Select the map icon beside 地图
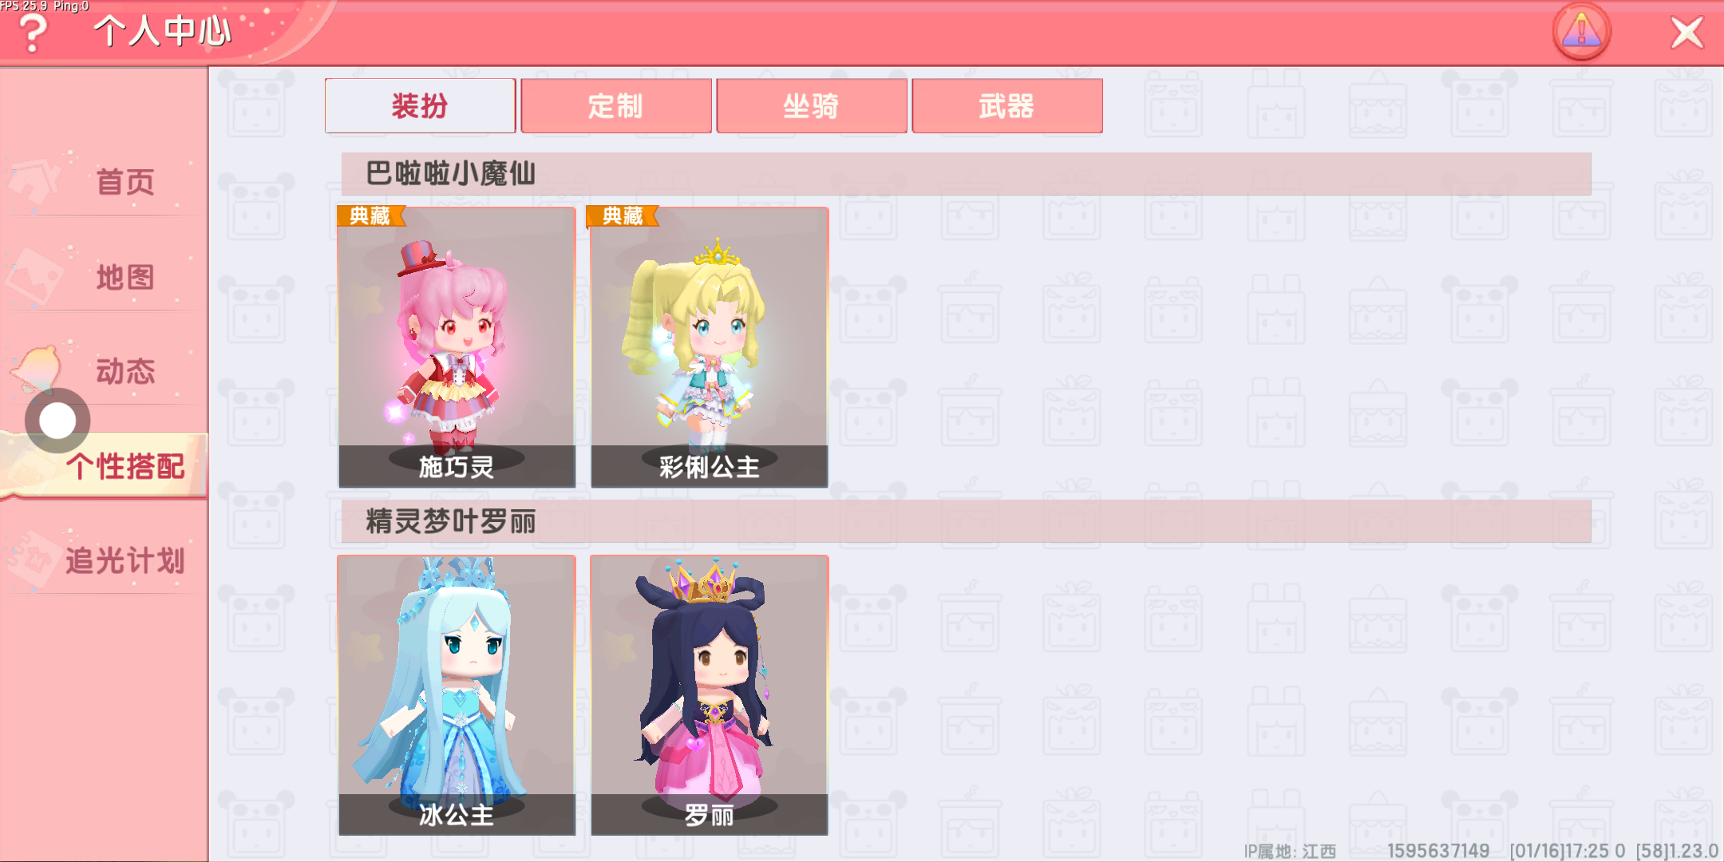 [34, 277]
